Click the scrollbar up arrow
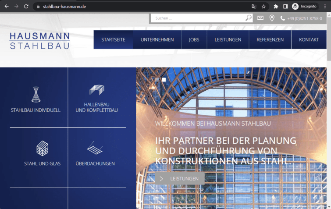The width and height of the screenshot is (331, 209). point(329,15)
